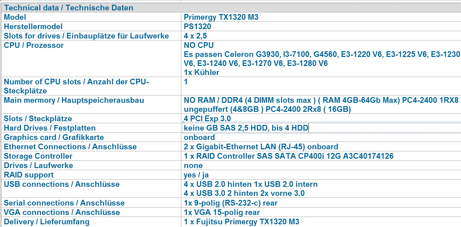Viewport: 461px width, 227px height.
Task: Click the '1x Kühler' line
Action: [201, 72]
